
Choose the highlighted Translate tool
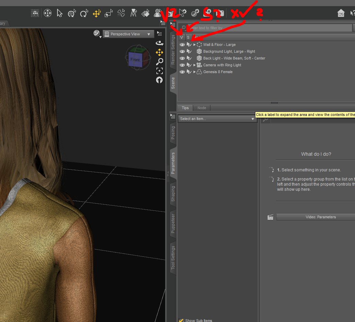pyautogui.click(x=97, y=13)
